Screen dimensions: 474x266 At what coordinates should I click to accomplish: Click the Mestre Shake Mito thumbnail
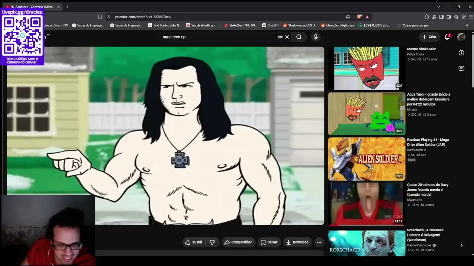click(x=367, y=68)
